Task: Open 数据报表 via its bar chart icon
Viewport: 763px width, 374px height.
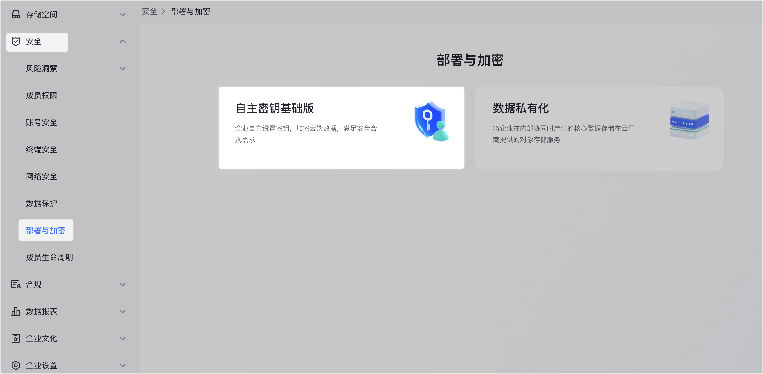Action: pyautogui.click(x=16, y=311)
